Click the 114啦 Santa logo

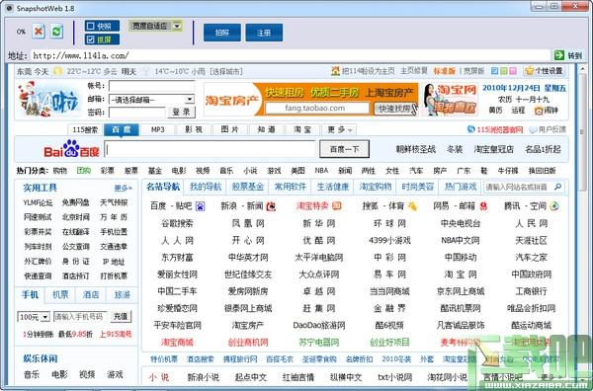(48, 100)
